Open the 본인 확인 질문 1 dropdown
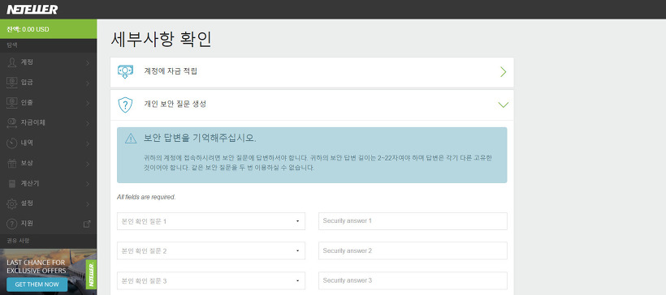Viewport: 666px width, 295px height. click(x=211, y=221)
